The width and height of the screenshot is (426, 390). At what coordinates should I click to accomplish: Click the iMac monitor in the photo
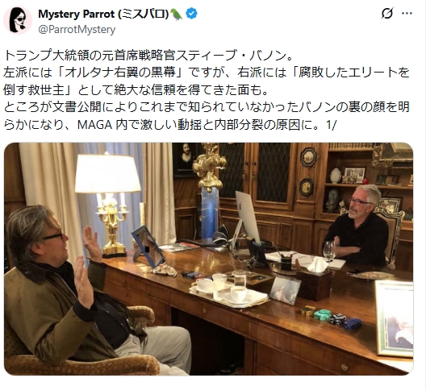(247, 217)
